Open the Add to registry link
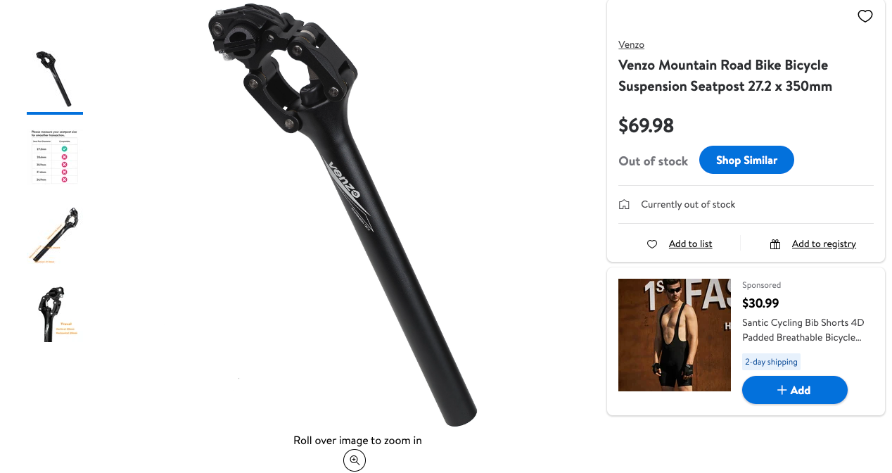892x473 pixels. point(824,244)
